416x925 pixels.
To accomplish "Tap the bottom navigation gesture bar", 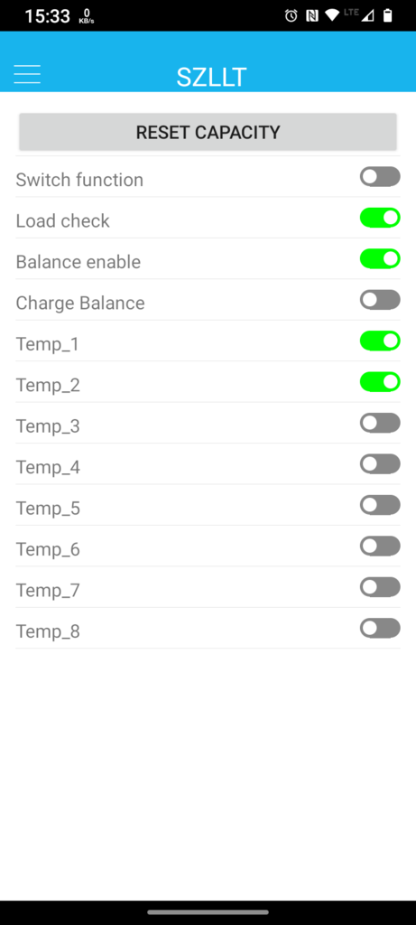I will (208, 912).
